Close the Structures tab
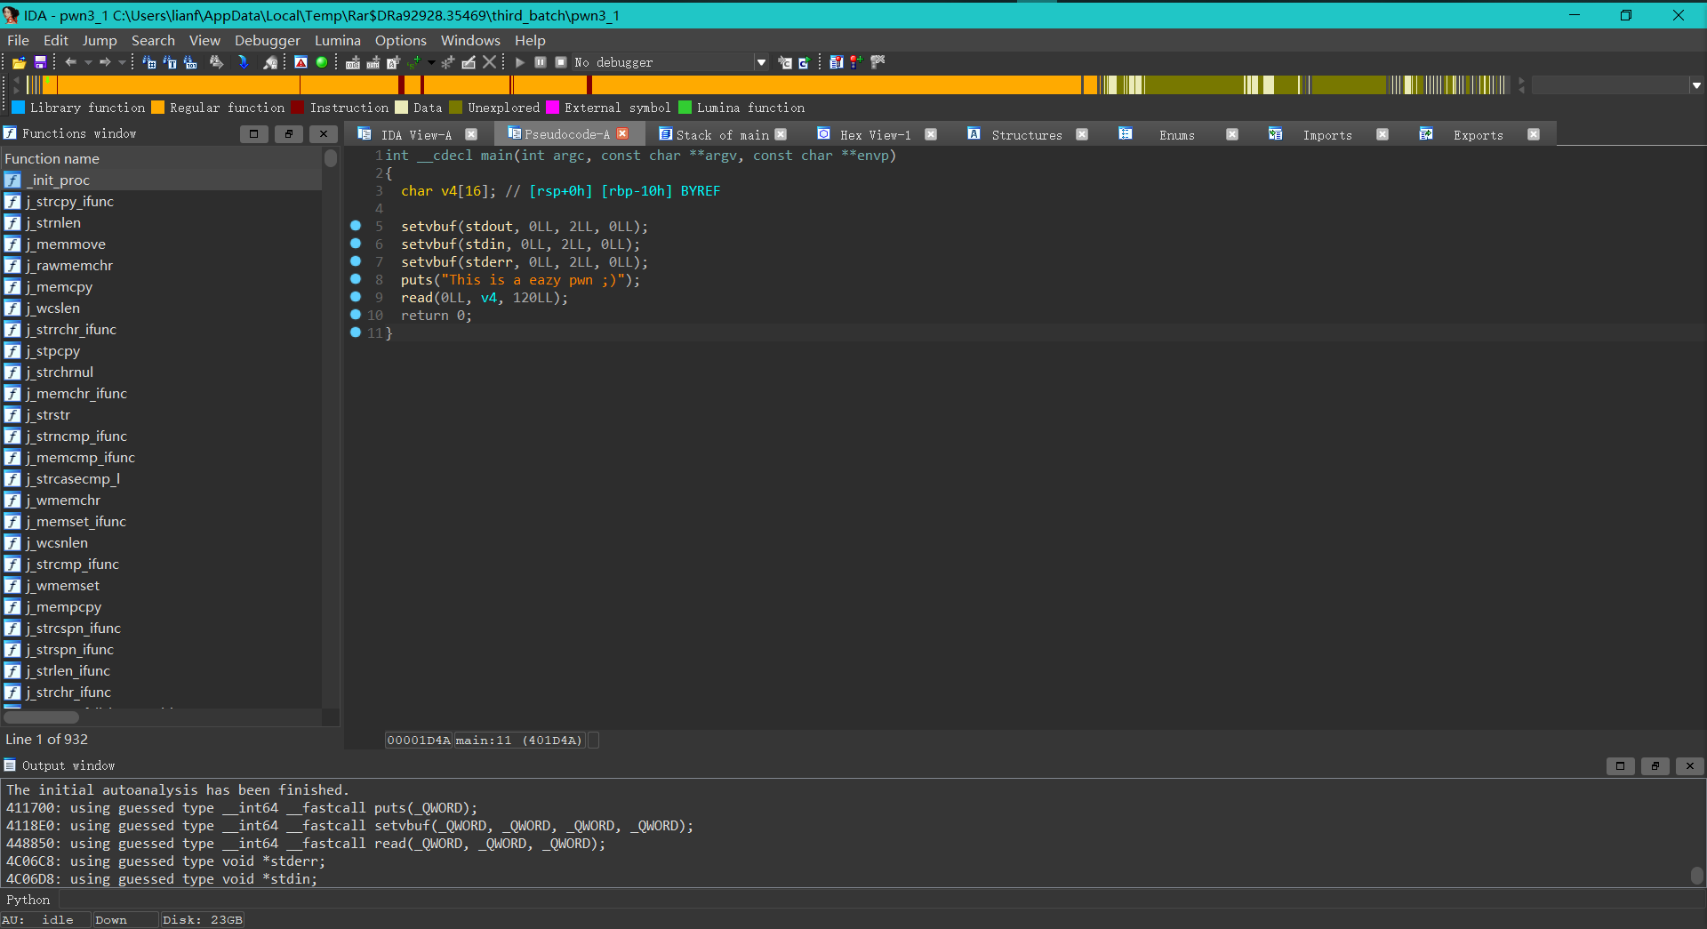 [1082, 134]
